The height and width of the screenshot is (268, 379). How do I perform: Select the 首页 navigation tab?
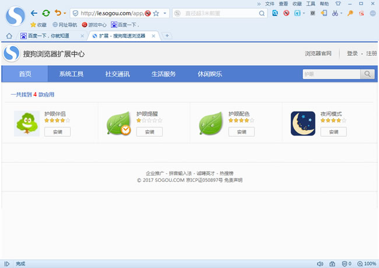click(x=25, y=74)
